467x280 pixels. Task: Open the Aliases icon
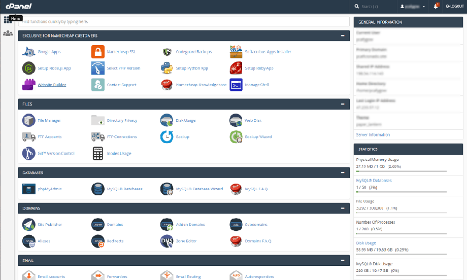click(x=29, y=241)
